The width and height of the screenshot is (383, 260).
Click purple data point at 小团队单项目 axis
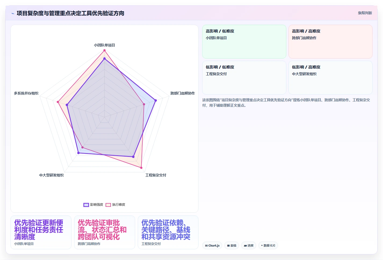(104, 58)
